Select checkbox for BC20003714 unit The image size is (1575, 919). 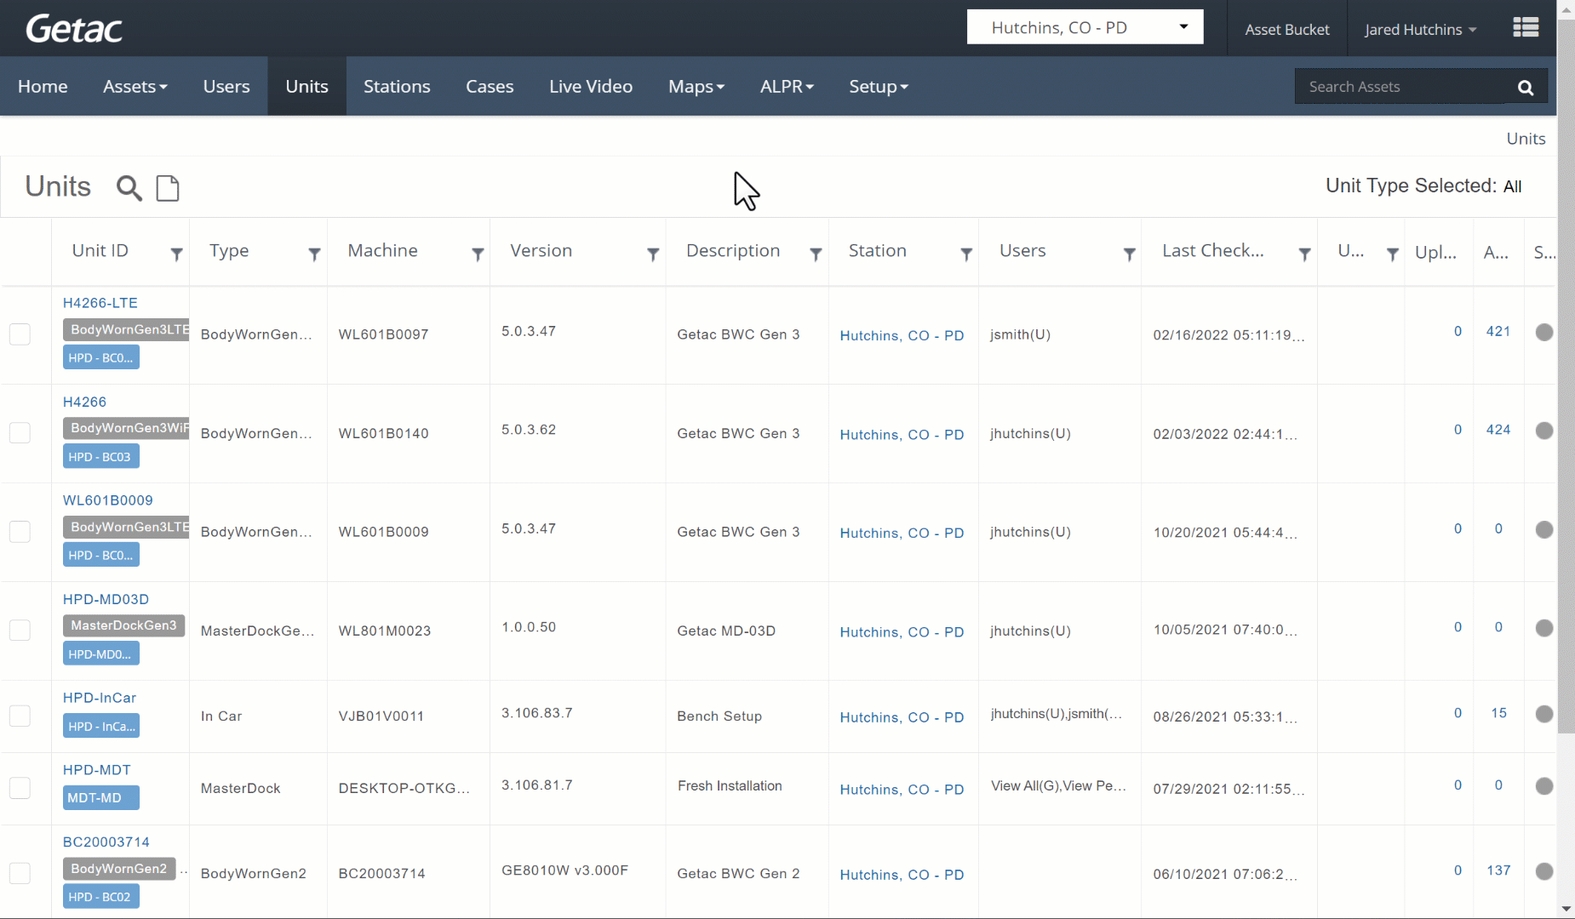tap(20, 873)
